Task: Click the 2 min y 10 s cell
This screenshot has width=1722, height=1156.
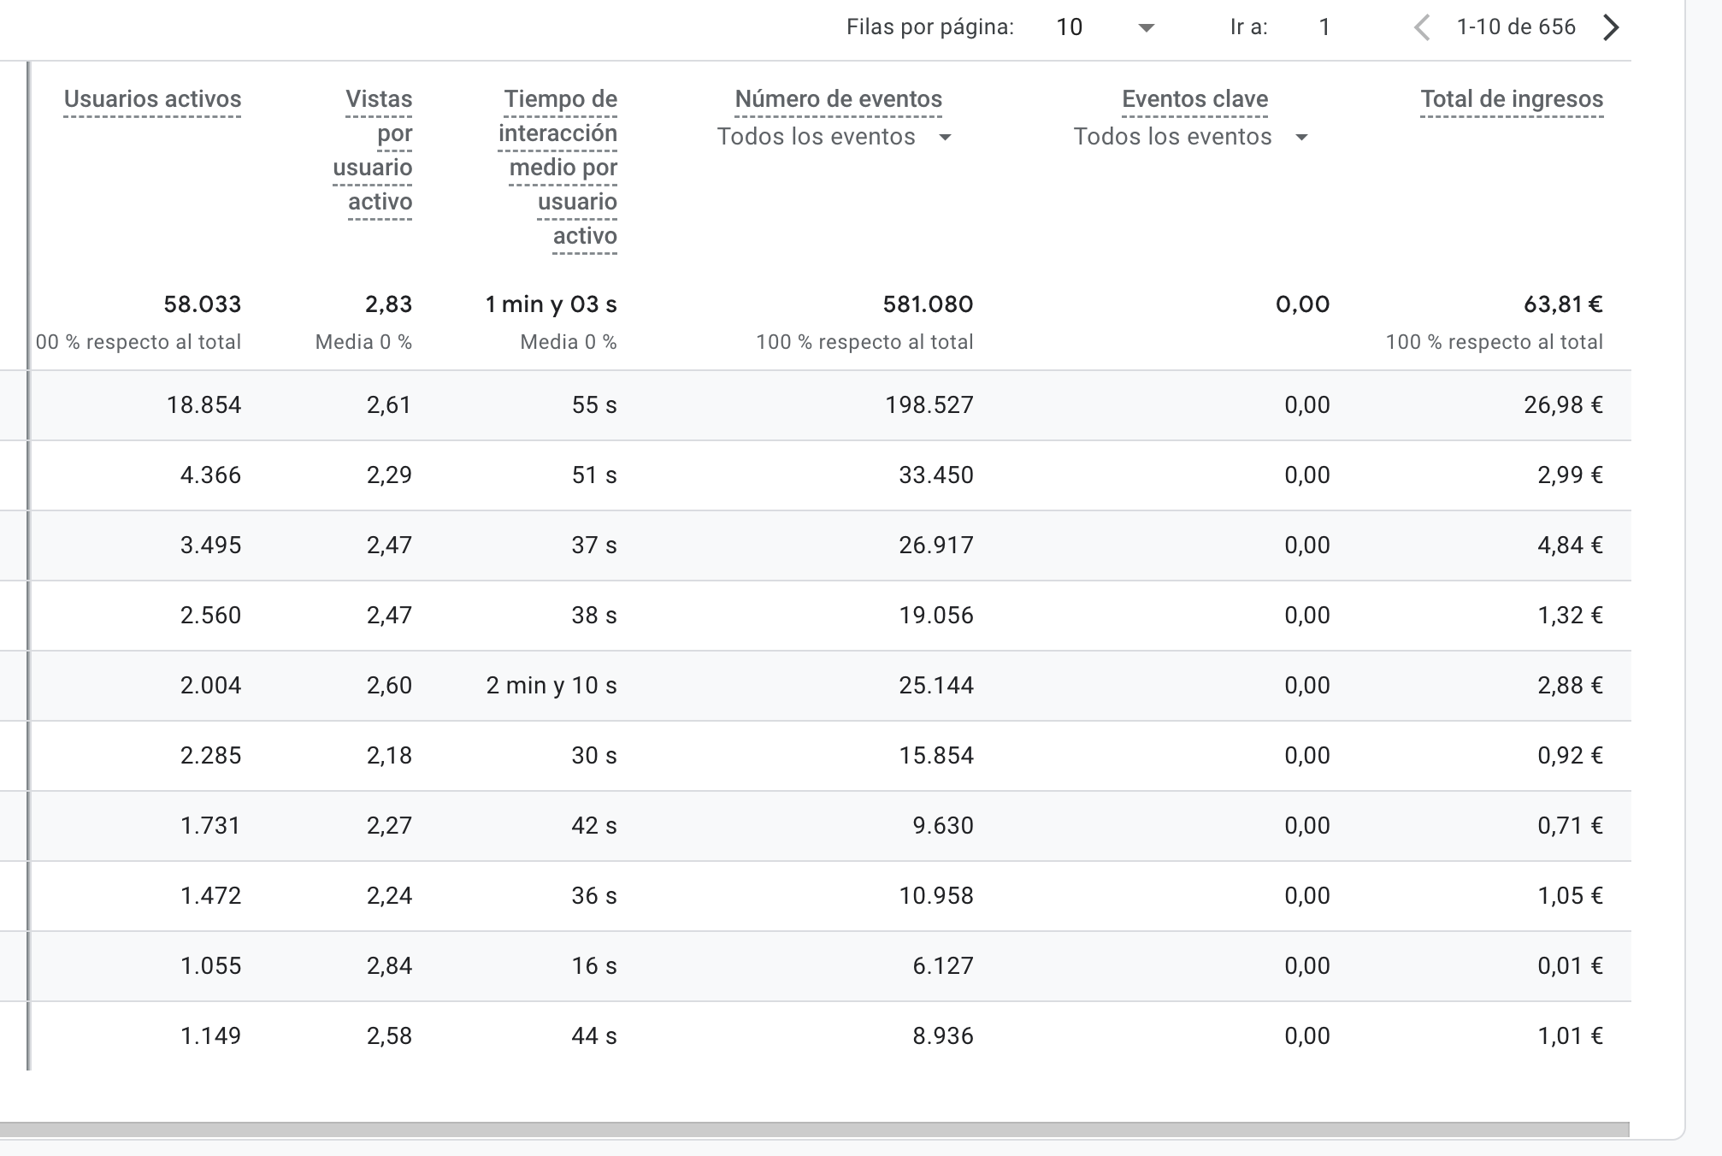Action: (x=551, y=685)
